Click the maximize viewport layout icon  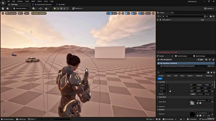[153, 13]
